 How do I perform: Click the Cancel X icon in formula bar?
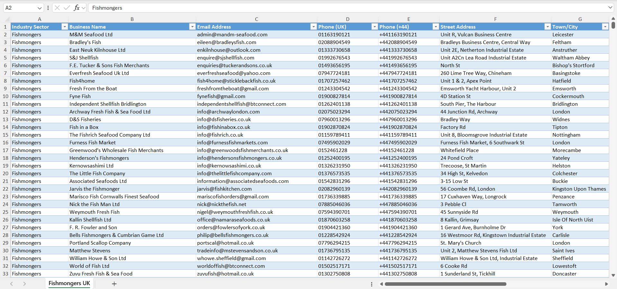pyautogui.click(x=57, y=8)
